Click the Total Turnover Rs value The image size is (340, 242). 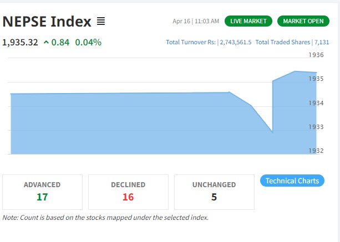pyautogui.click(x=235, y=42)
